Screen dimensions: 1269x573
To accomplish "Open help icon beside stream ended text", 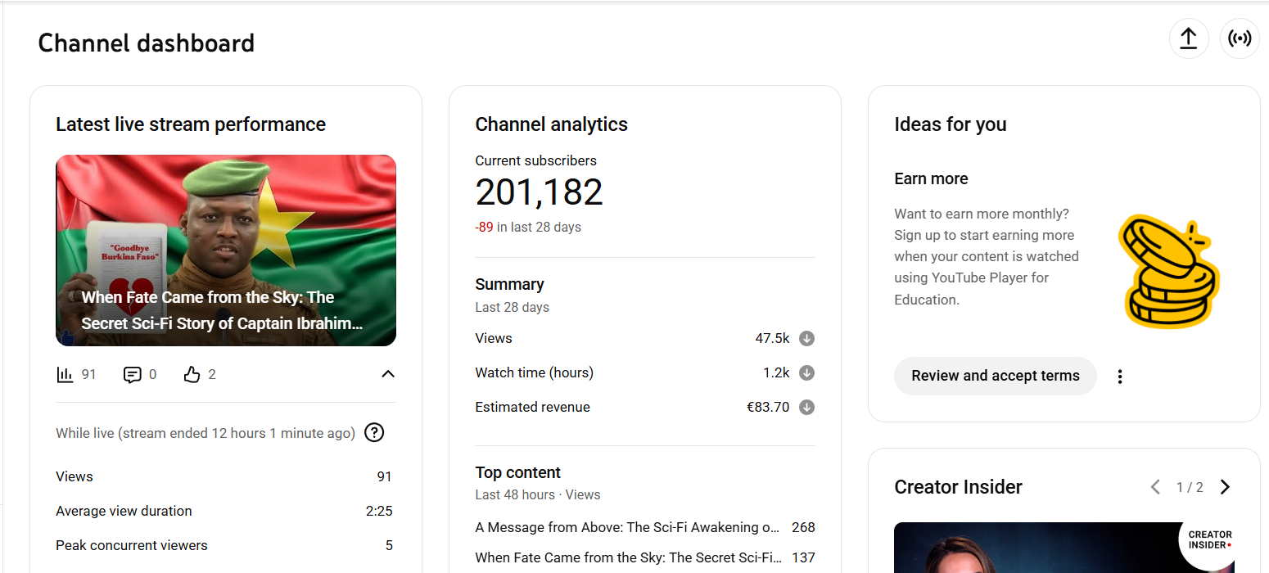I will pos(374,433).
